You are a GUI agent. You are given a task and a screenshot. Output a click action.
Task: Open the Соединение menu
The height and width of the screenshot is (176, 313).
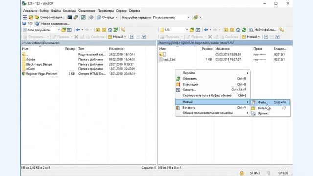87,11
